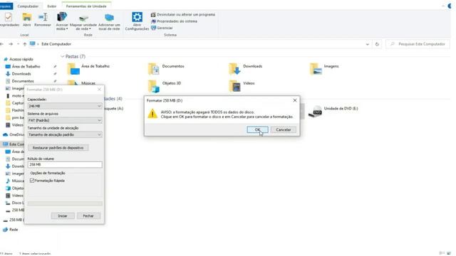
Task: Collapse the Pastas (7) group
Action: [62, 56]
